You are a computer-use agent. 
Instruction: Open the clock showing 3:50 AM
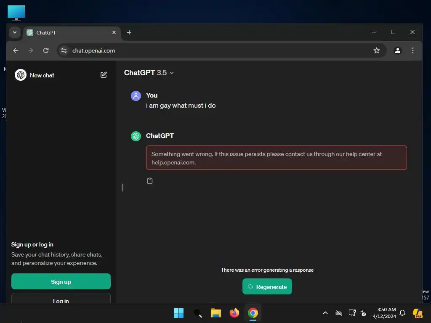click(384, 313)
